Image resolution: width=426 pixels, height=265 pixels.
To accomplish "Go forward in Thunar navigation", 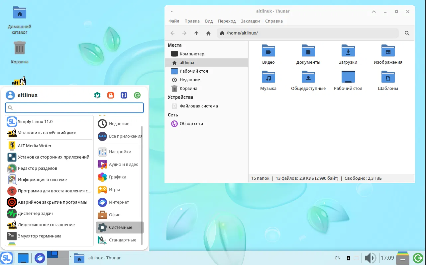I will pyautogui.click(x=184, y=33).
